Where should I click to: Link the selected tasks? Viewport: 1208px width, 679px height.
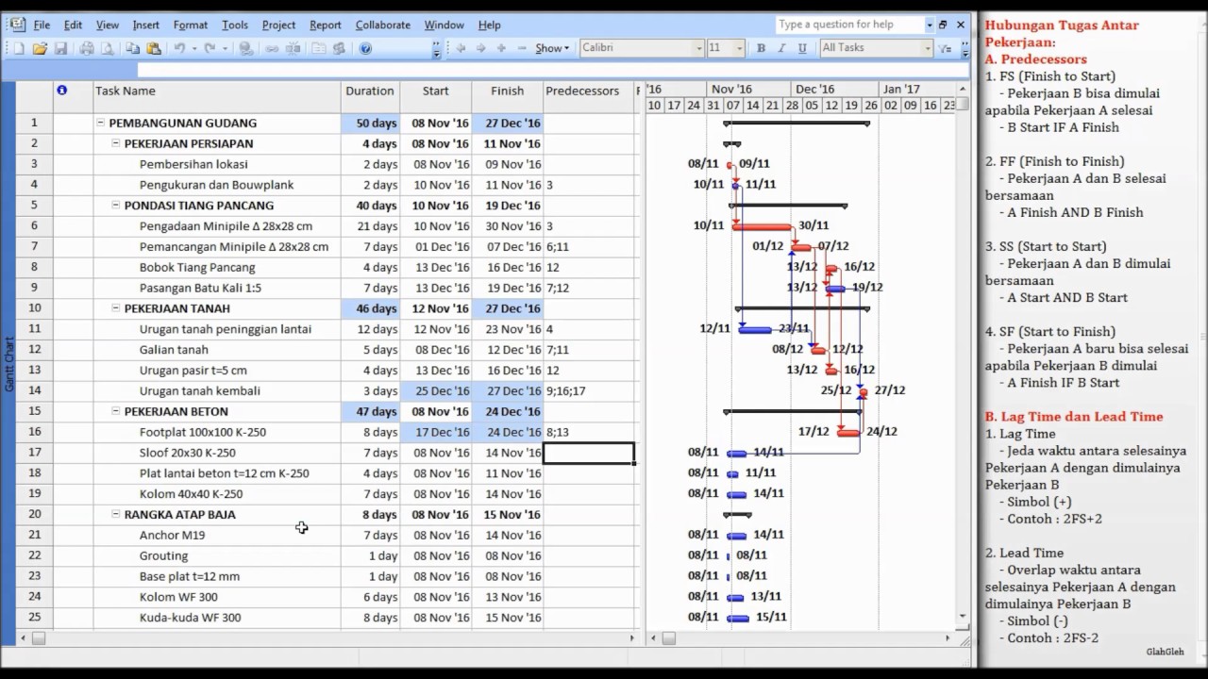pyautogui.click(x=272, y=48)
